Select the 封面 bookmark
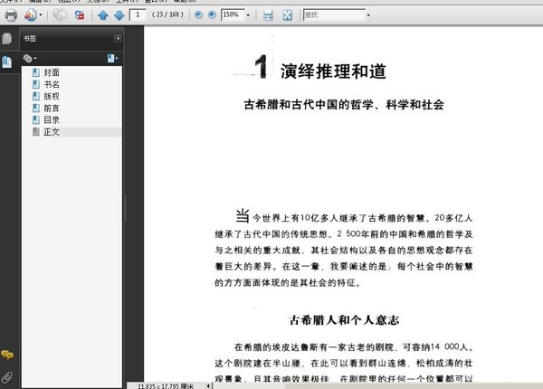Image resolution: width=543 pixels, height=389 pixels. pyautogui.click(x=51, y=72)
